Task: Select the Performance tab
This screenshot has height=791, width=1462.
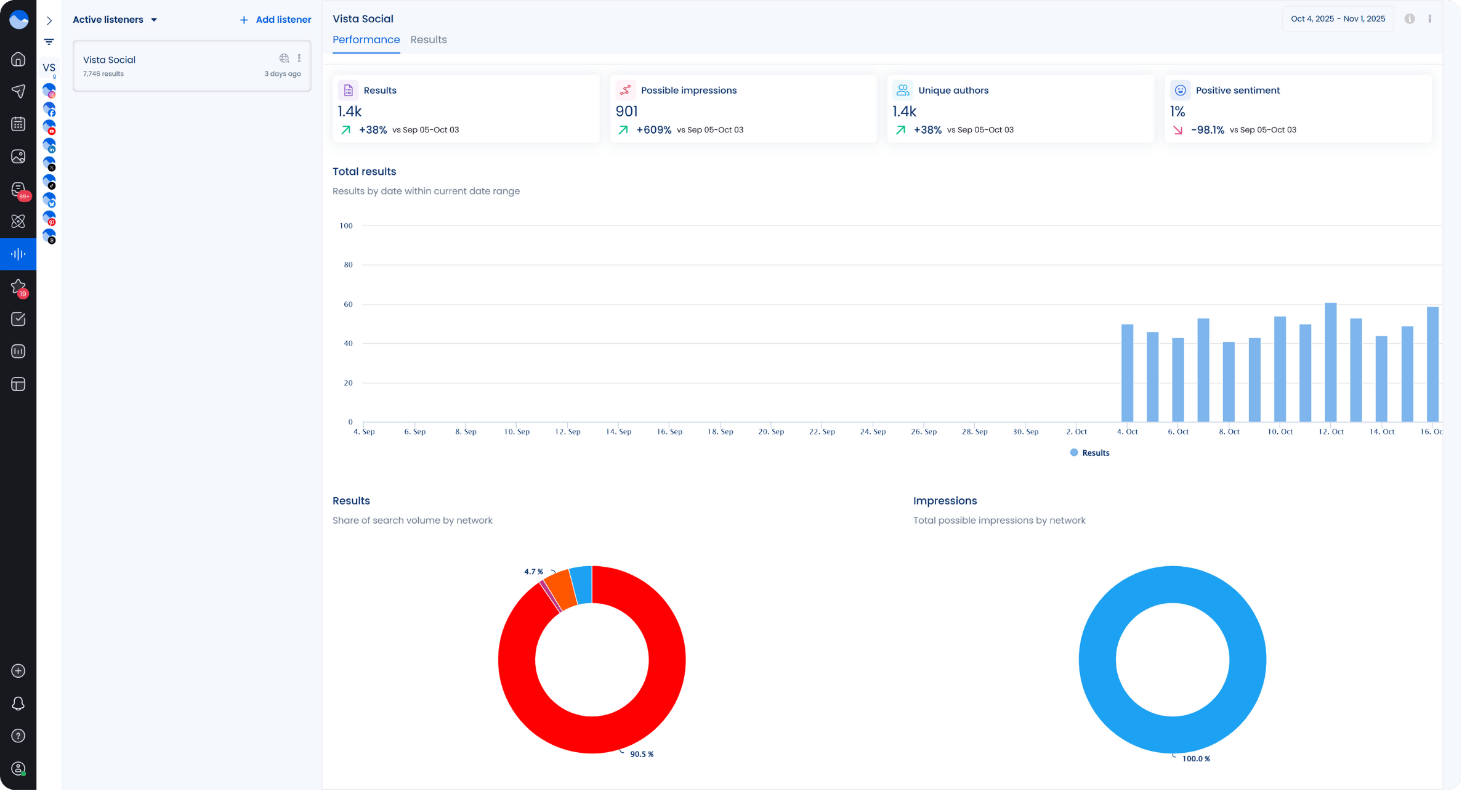Action: coord(366,39)
